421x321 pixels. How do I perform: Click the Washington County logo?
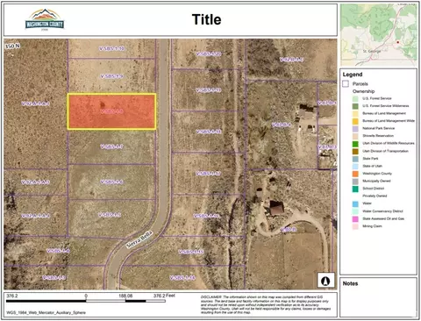pos(45,19)
